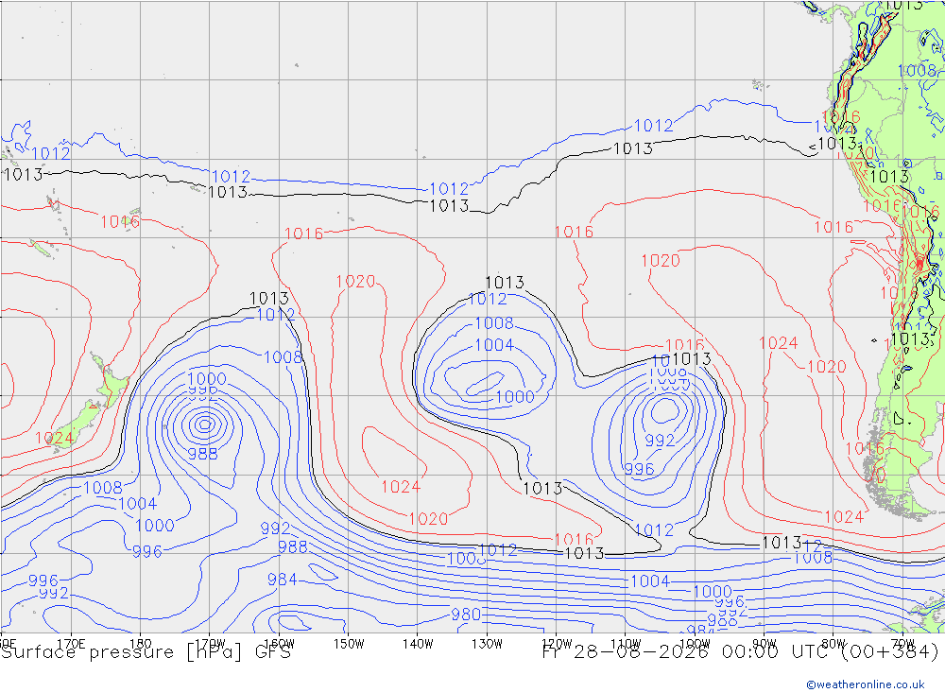945x693 pixels.
Task: Click the 150W longitude axis label
Action: [349, 644]
